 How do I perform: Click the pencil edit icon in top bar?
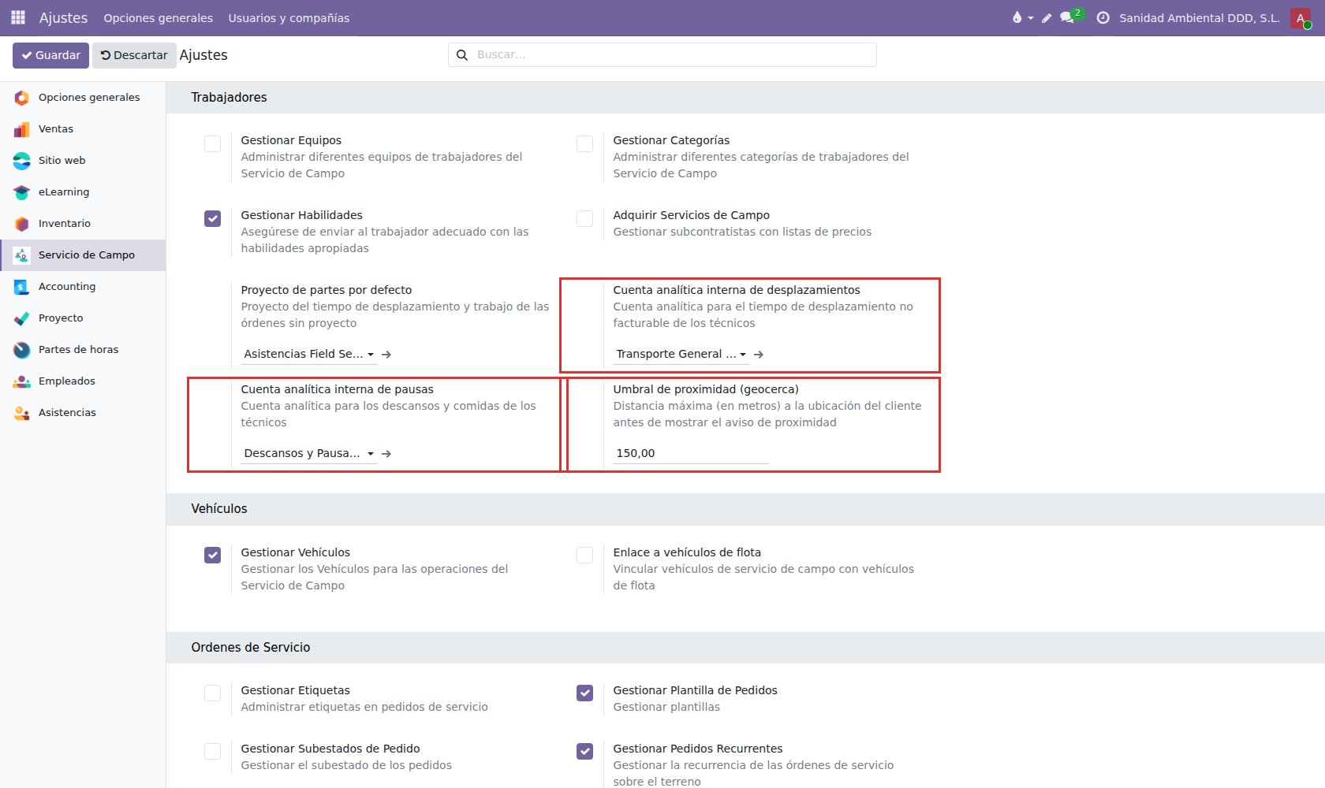coord(1047,18)
